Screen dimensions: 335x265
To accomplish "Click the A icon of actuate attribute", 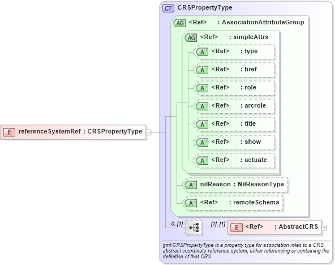I will tap(202, 161).
